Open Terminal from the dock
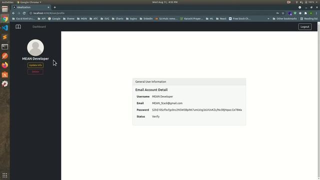This screenshot has height=180, width=320. click(x=5, y=46)
